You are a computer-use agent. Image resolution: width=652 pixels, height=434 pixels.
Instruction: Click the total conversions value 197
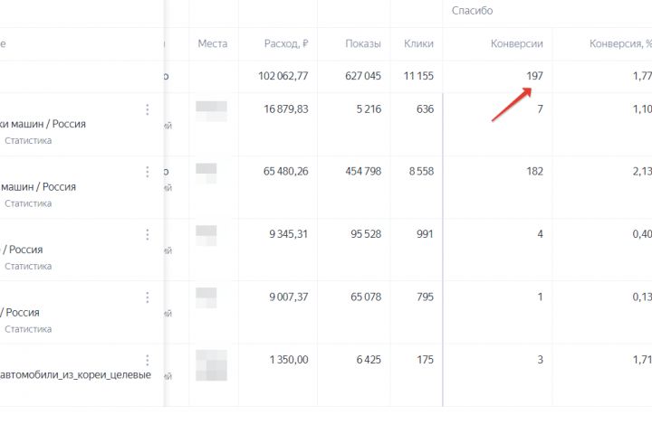534,76
